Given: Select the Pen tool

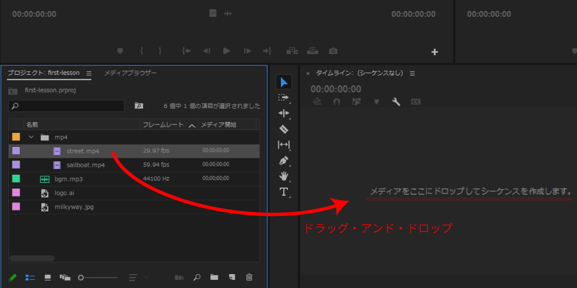Looking at the screenshot, I should (284, 160).
